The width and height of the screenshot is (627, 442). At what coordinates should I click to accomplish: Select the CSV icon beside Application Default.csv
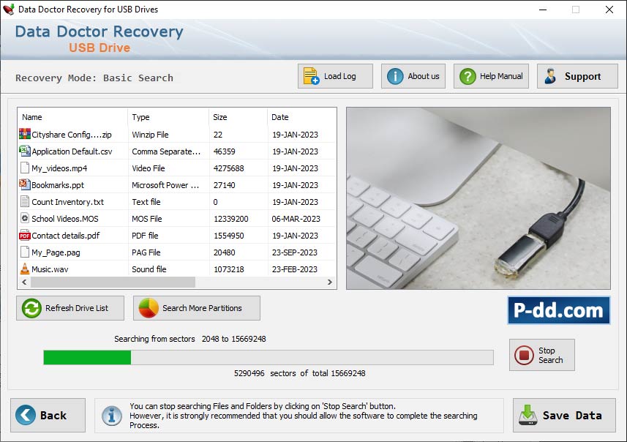pyautogui.click(x=25, y=151)
